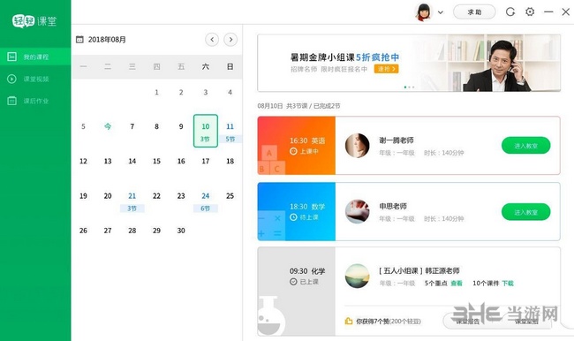Click 查看 next to 5个重点

[457, 283]
